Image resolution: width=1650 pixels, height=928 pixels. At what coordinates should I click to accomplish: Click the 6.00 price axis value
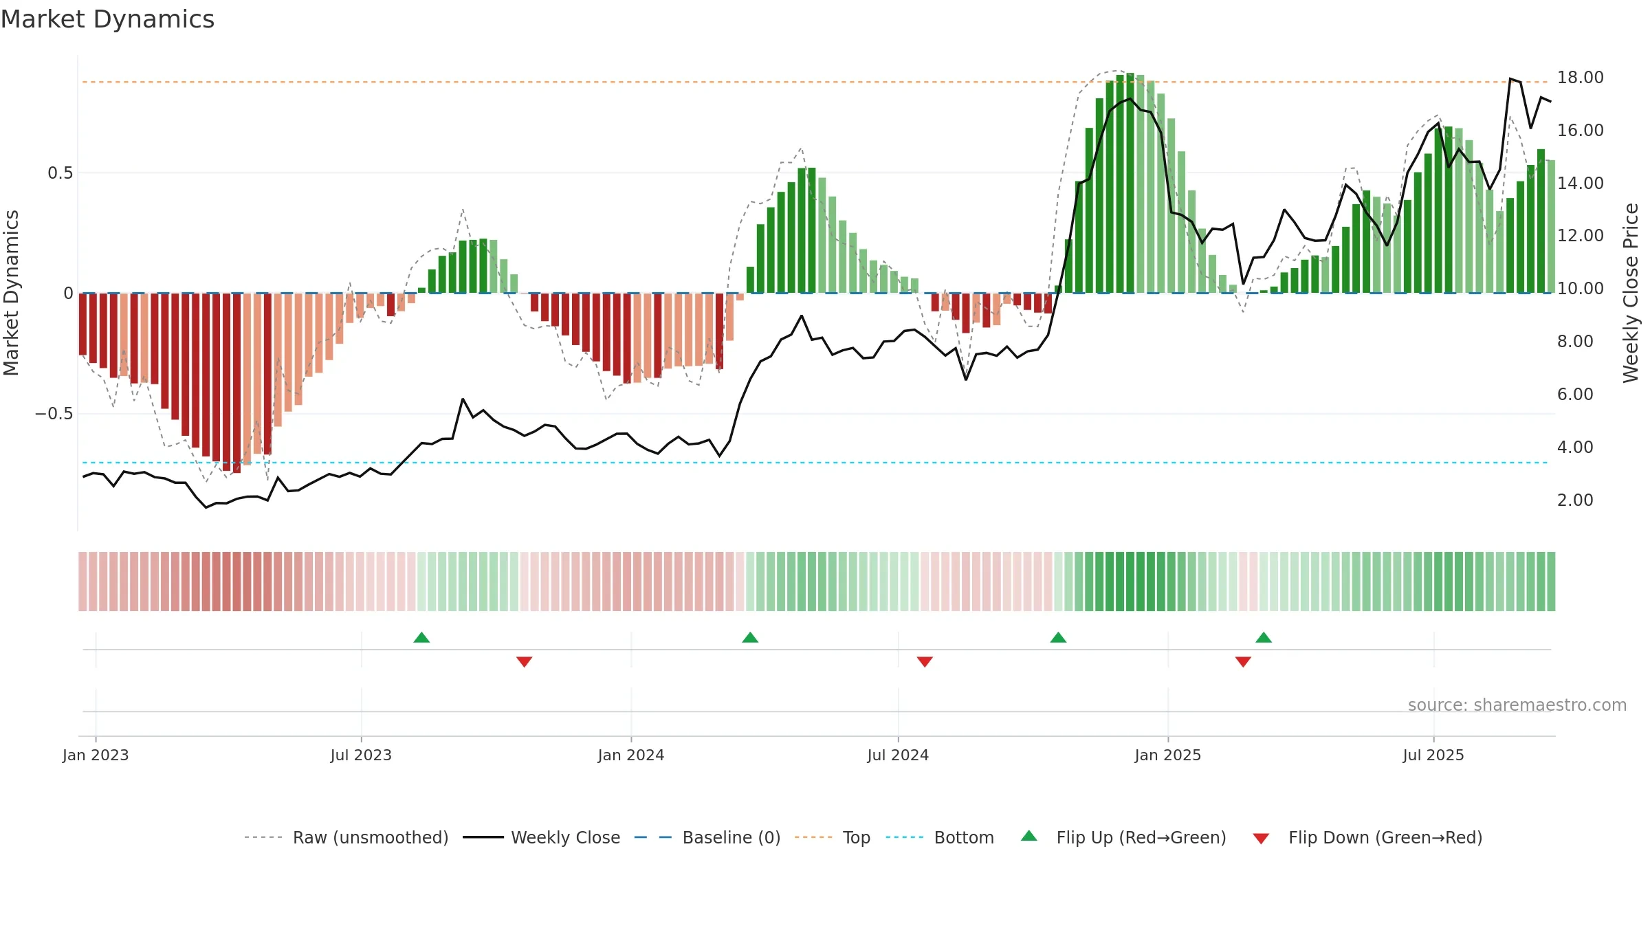point(1575,395)
